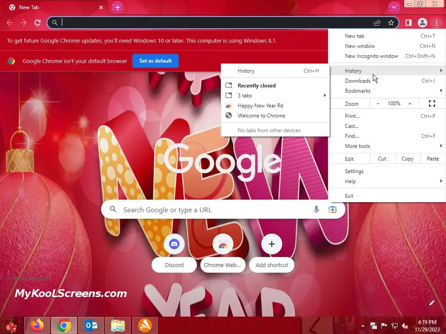The width and height of the screenshot is (446, 334).
Task: Click the Forward navigation arrow
Action: tap(24, 23)
